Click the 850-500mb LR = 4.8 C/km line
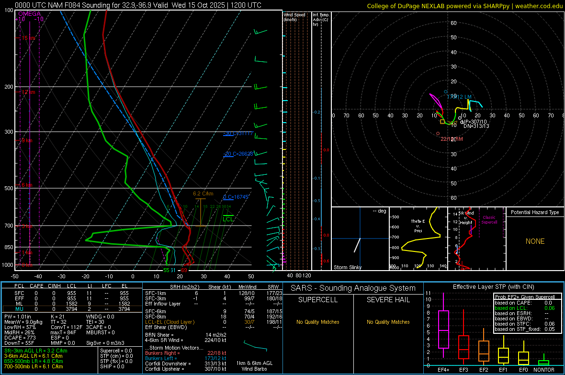 (34, 361)
